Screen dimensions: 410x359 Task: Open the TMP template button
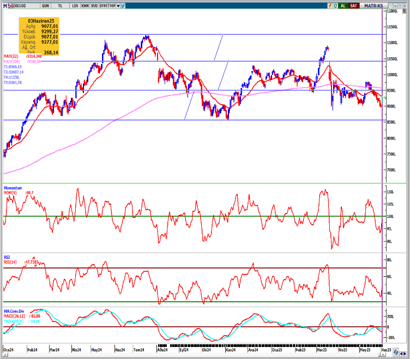tap(112, 5)
